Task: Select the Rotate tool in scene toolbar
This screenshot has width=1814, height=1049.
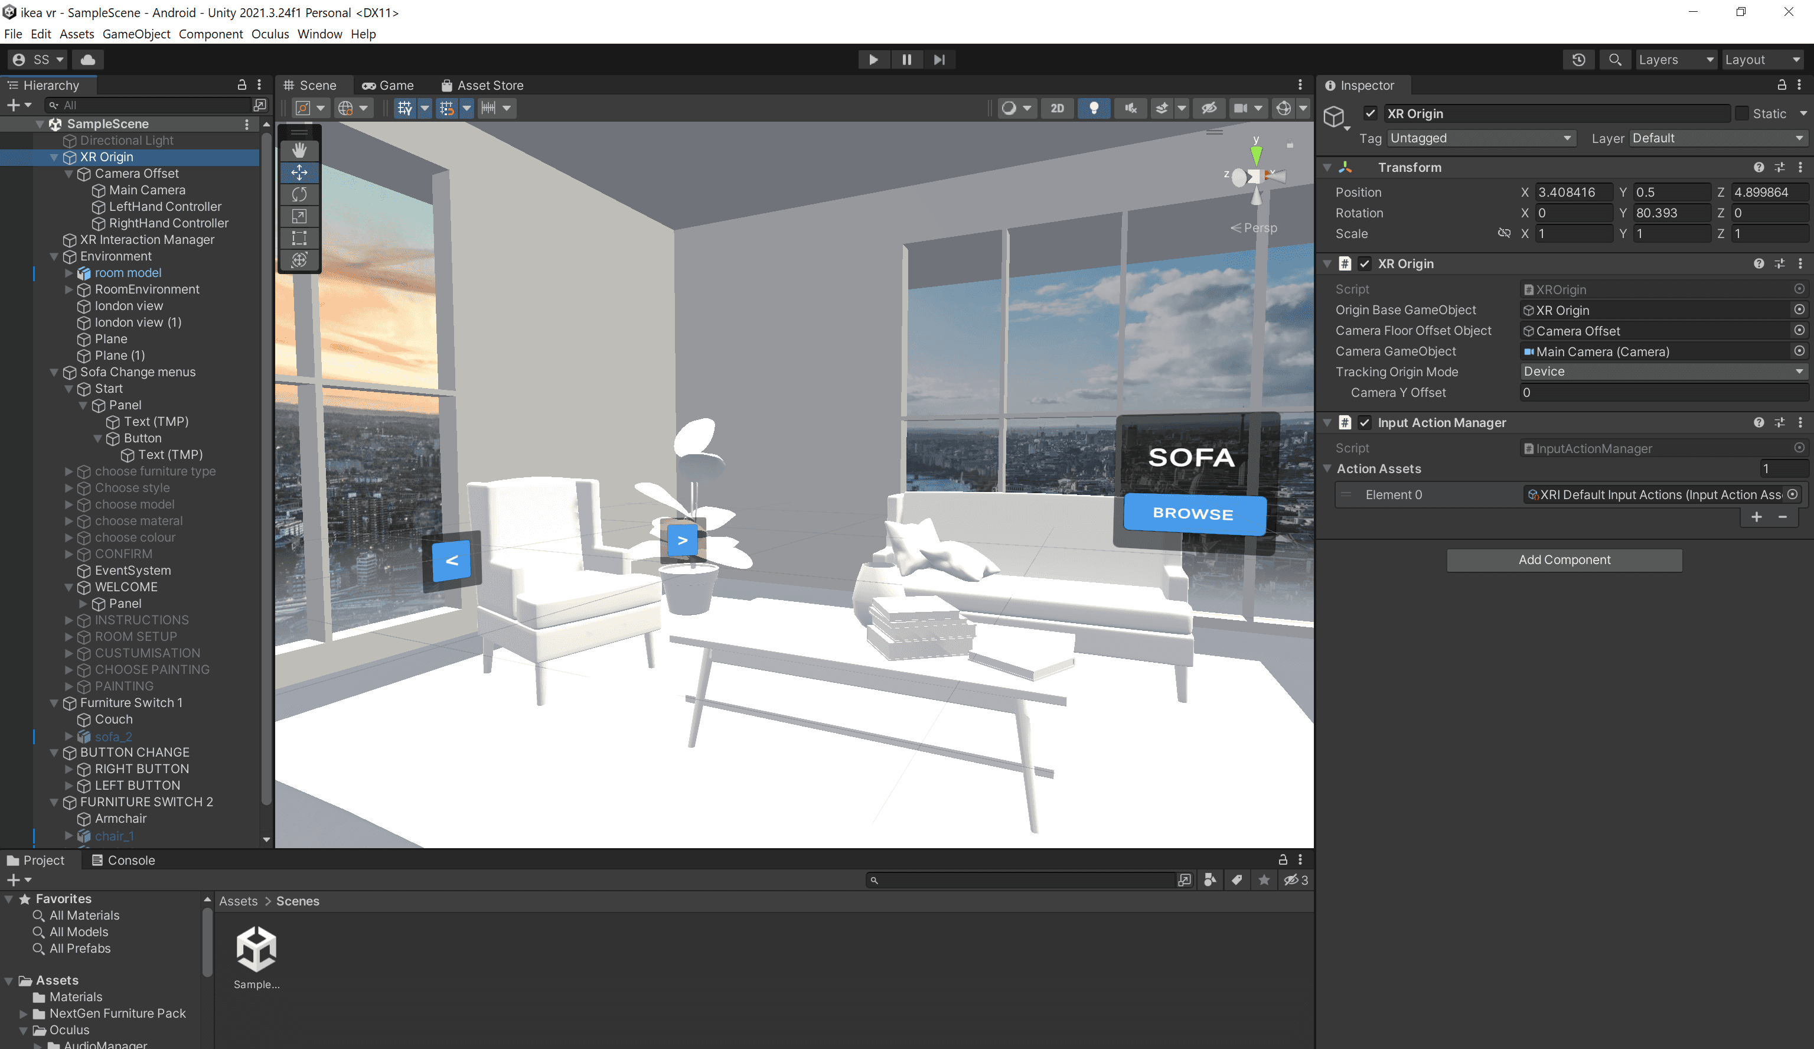Action: pos(299,194)
